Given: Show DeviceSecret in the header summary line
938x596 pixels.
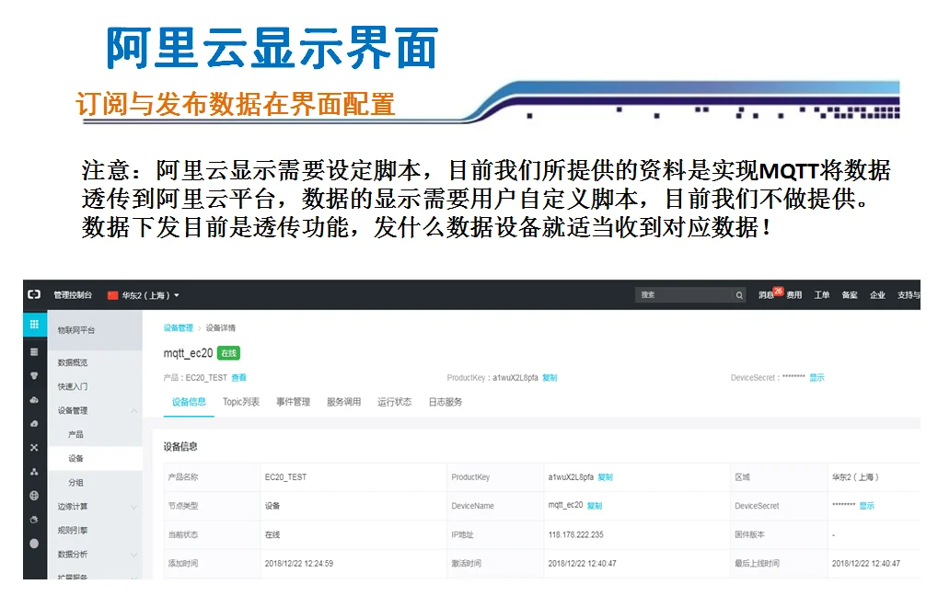Looking at the screenshot, I should coord(816,378).
